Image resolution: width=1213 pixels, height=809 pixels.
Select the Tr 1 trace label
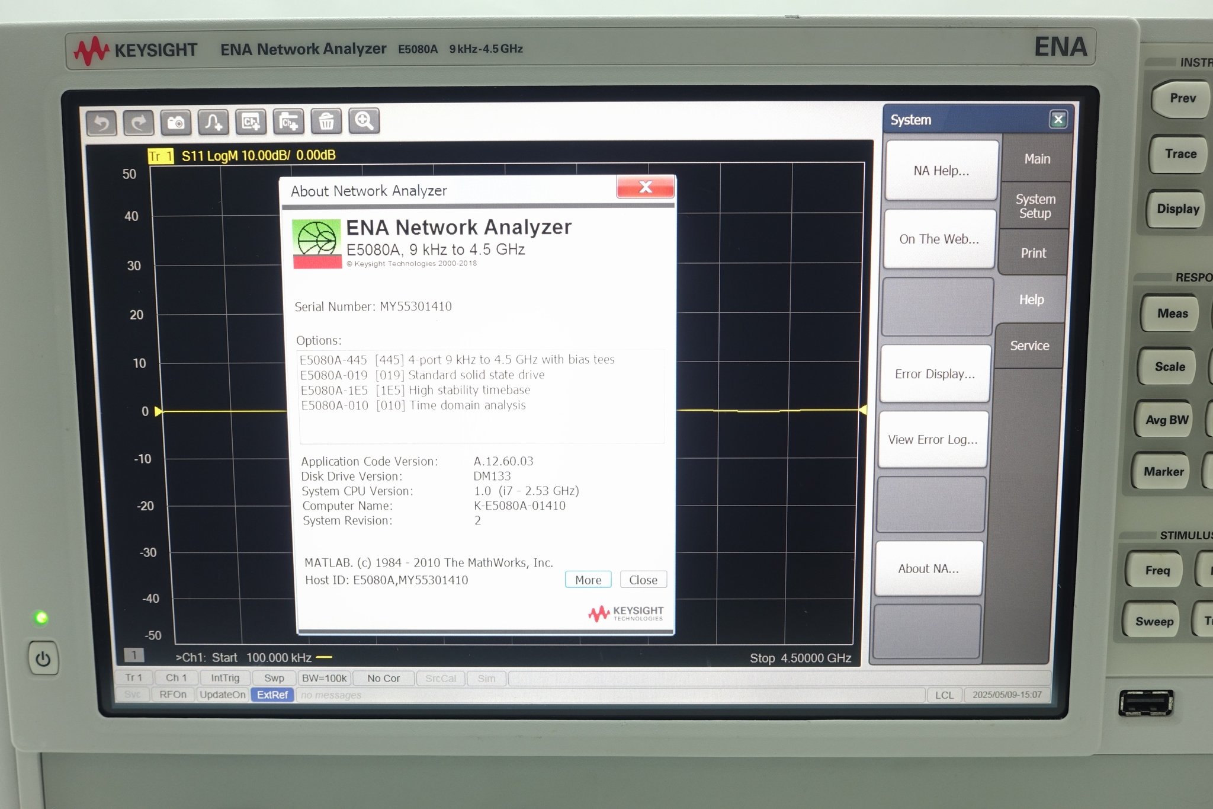[160, 156]
